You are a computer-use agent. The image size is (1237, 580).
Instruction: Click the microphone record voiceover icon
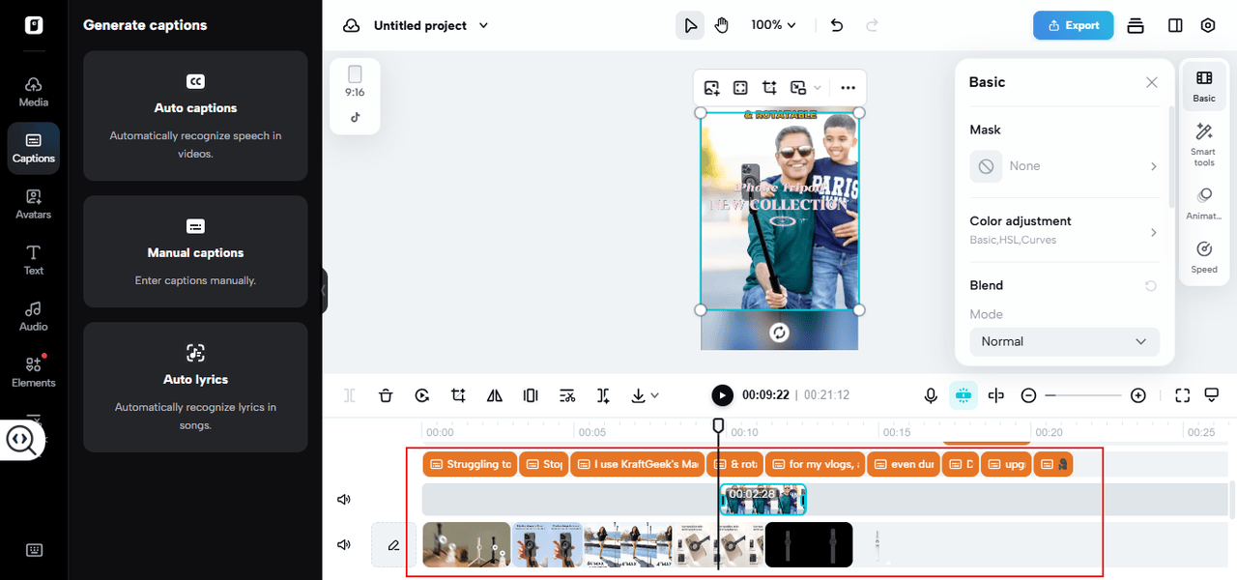931,395
